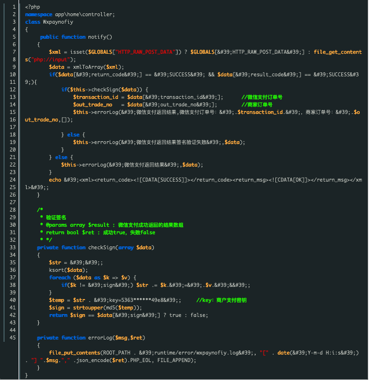Click the "else" keyword on line 18
The height and width of the screenshot is (380, 369).
tap(73, 135)
